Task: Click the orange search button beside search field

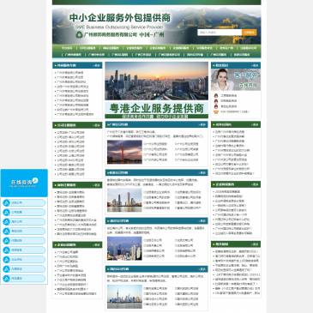Action: 250,33
